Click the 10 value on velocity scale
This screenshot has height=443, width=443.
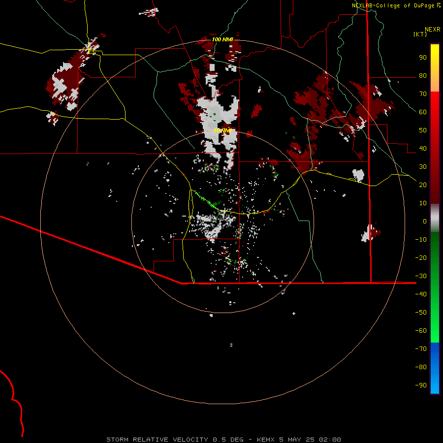423,203
